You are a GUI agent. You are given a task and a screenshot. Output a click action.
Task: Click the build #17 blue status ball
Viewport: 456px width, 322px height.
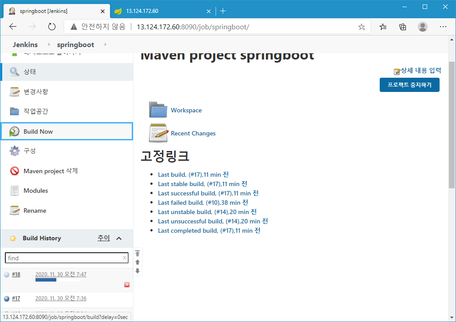point(6,298)
